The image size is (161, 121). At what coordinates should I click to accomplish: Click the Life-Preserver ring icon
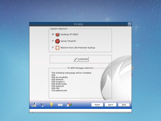point(57,48)
